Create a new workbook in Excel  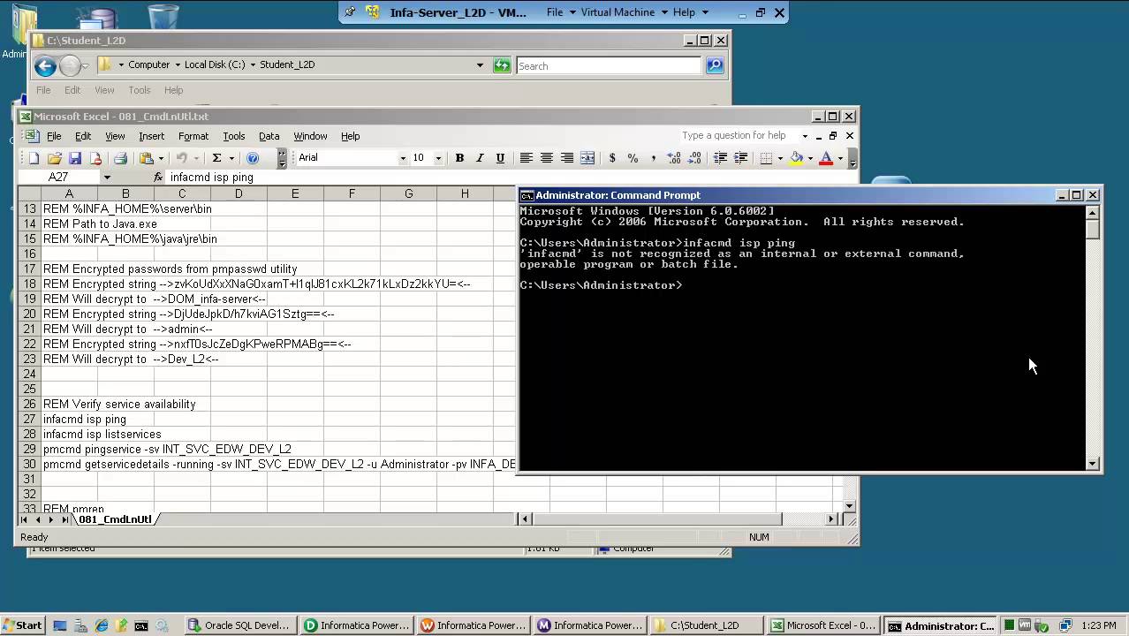pyautogui.click(x=34, y=158)
